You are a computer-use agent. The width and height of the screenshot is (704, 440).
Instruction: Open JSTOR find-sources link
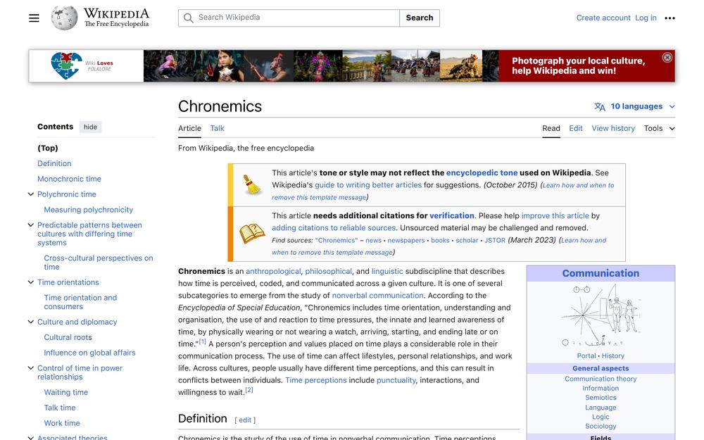tap(495, 241)
